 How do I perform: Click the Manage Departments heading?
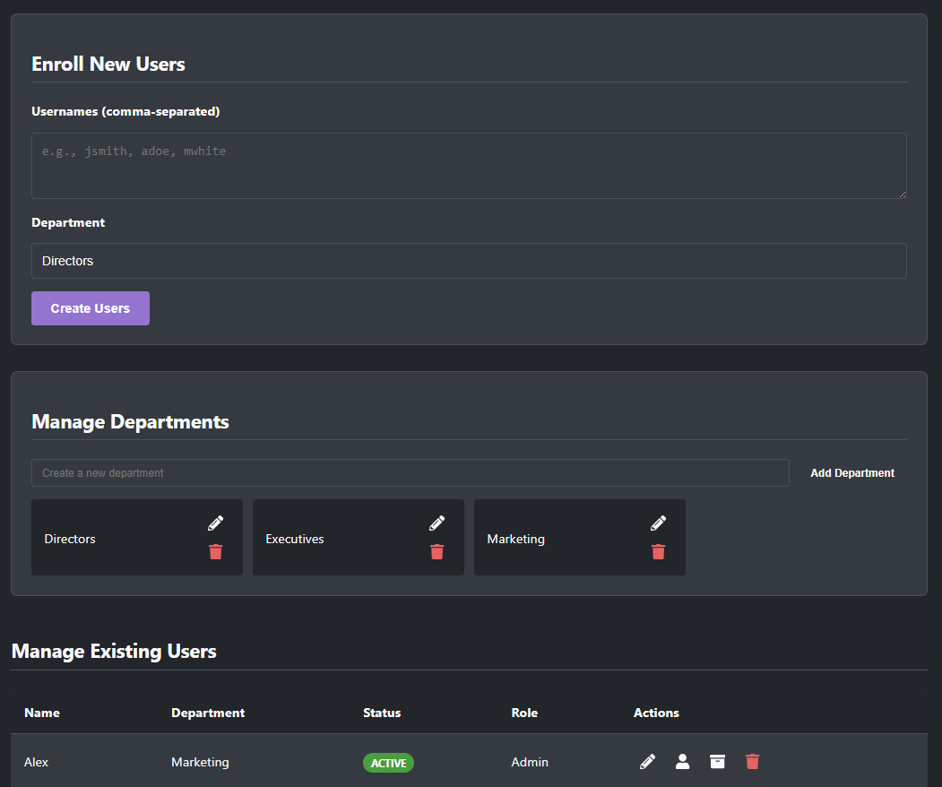(130, 422)
